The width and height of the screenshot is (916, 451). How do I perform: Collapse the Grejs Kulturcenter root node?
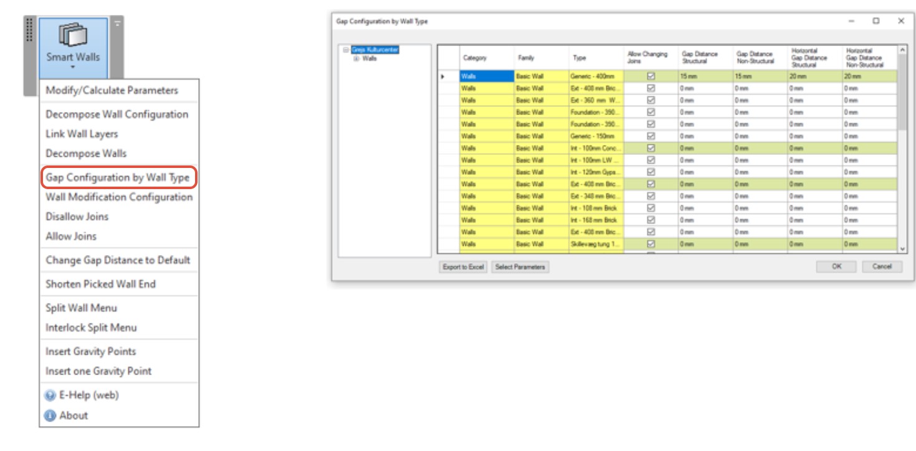[346, 50]
